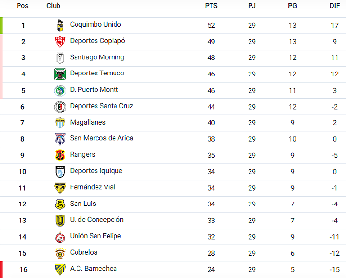Sort table by the PTS column header
Viewport: 346px width, 278px height.
coord(211,6)
